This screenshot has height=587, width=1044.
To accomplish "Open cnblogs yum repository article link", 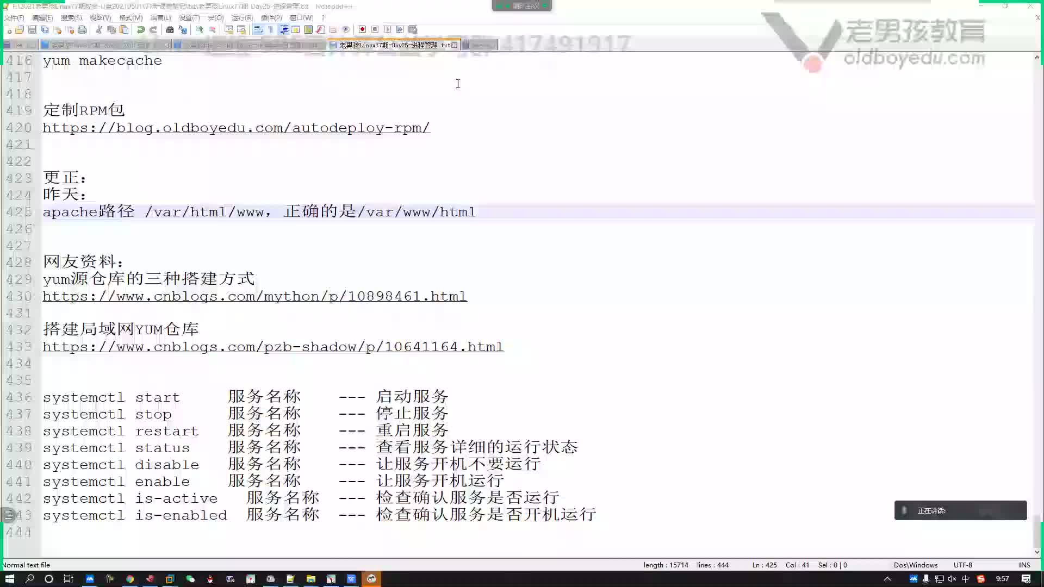I will pos(254,296).
